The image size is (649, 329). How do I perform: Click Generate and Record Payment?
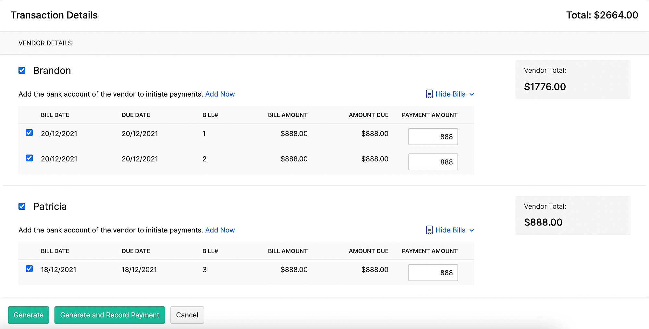coord(110,315)
